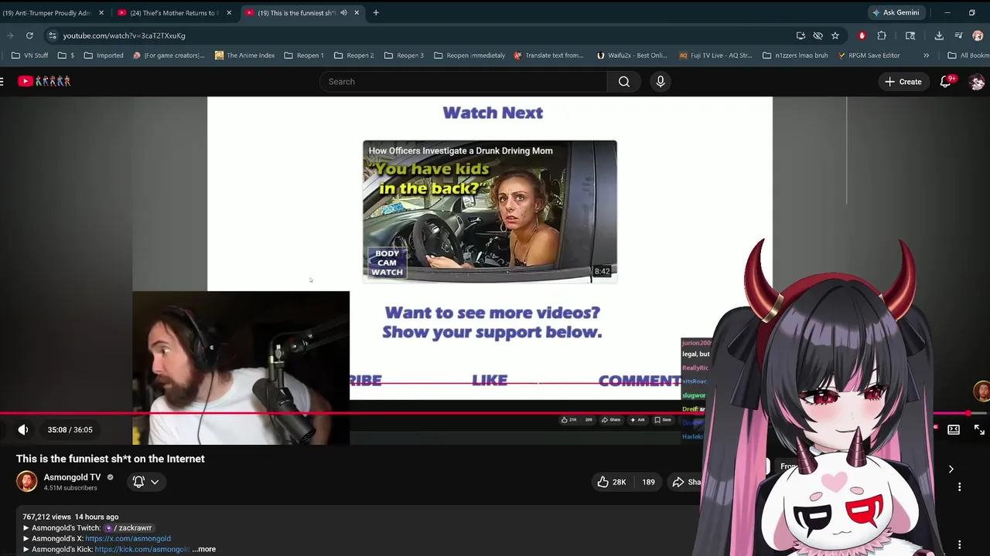Toggle the channel notification bell
Viewport: 990px width, 556px height.
pos(138,482)
